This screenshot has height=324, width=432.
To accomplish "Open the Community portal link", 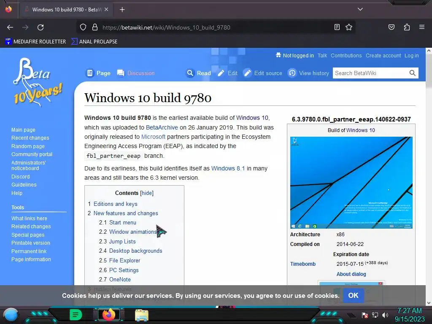I will (32, 154).
